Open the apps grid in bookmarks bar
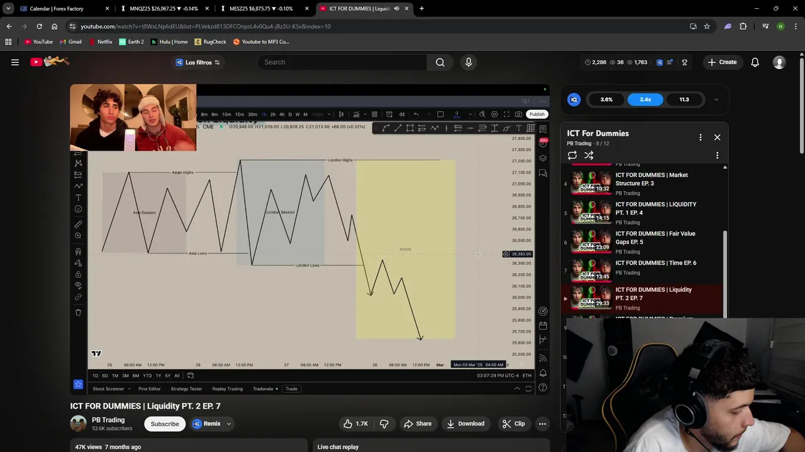805x452 pixels. (x=8, y=41)
